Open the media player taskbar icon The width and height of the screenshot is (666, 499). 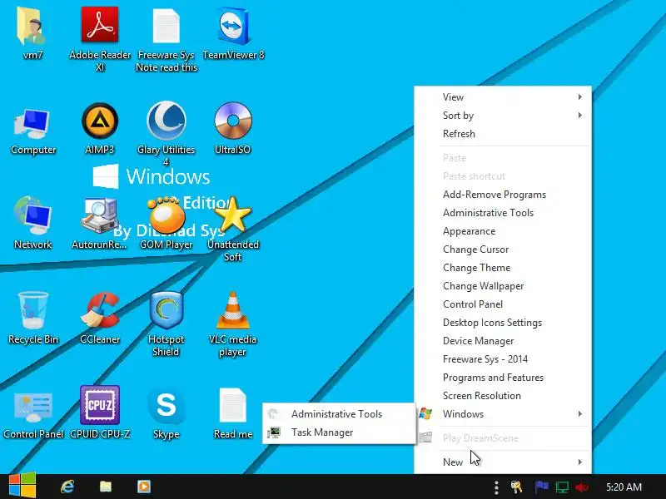[x=143, y=487]
